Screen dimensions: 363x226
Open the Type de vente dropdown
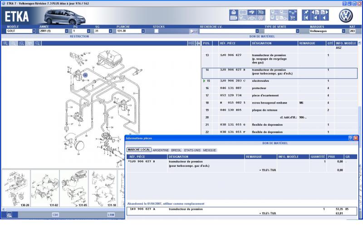click(x=298, y=31)
